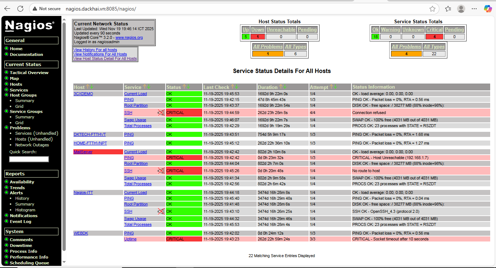Click notifications-disabled icon for MailServer SSH

pyautogui.click(x=161, y=171)
